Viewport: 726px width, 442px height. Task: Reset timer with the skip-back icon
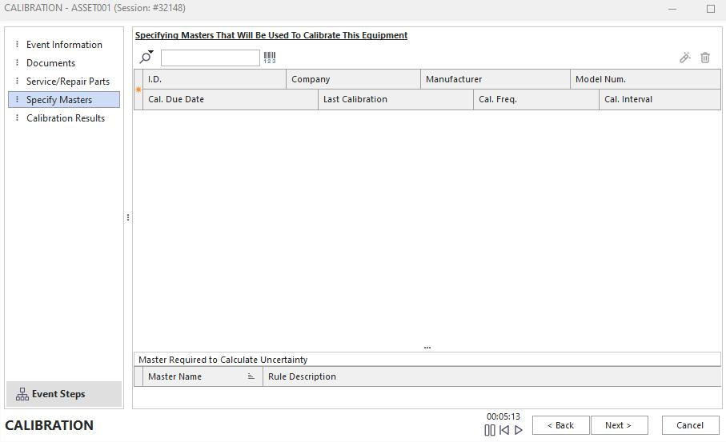pos(504,430)
